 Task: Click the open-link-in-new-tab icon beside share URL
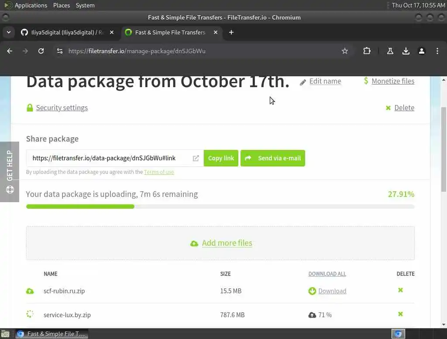(196, 158)
